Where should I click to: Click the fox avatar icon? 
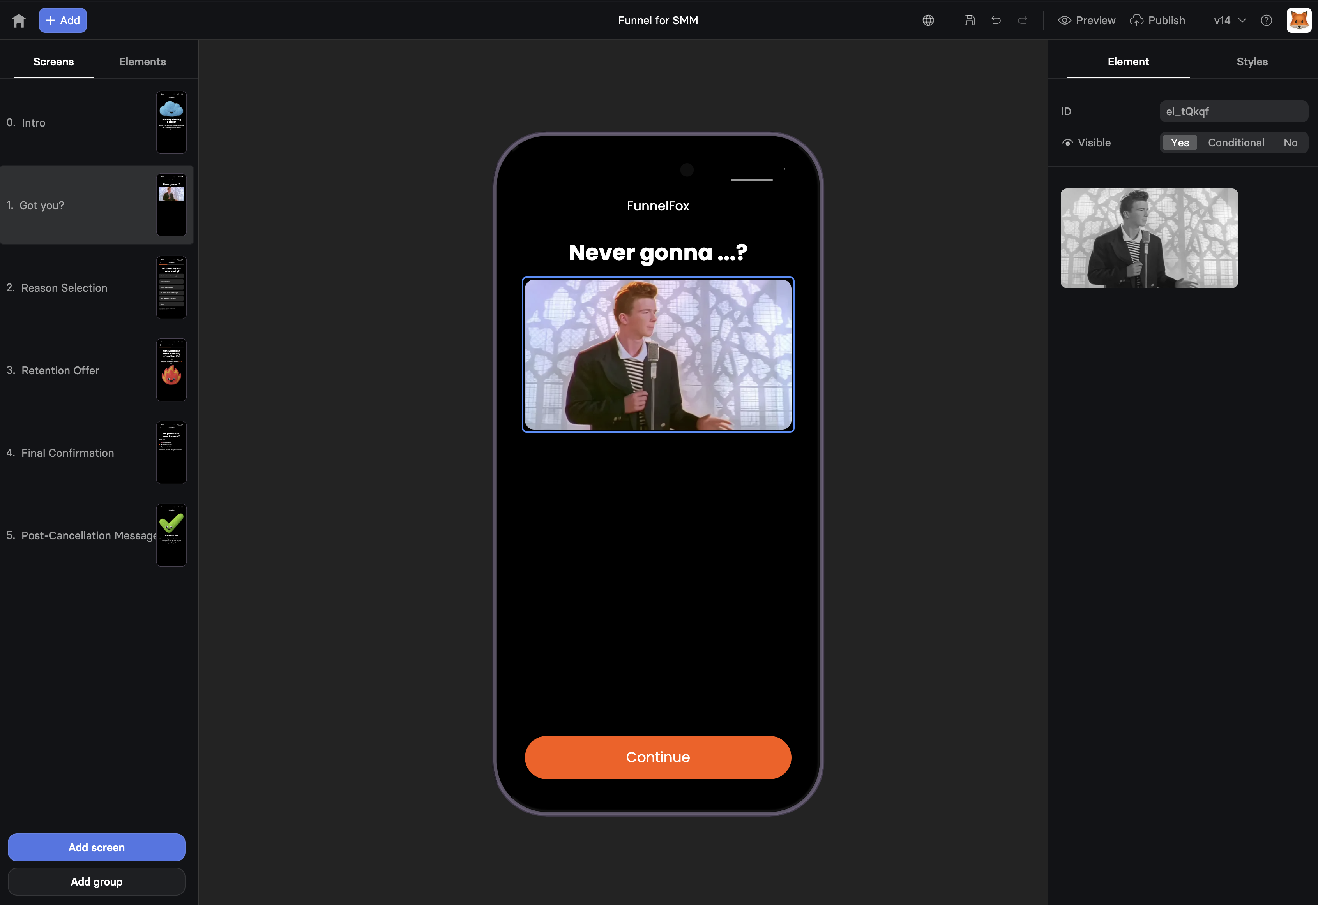point(1298,20)
